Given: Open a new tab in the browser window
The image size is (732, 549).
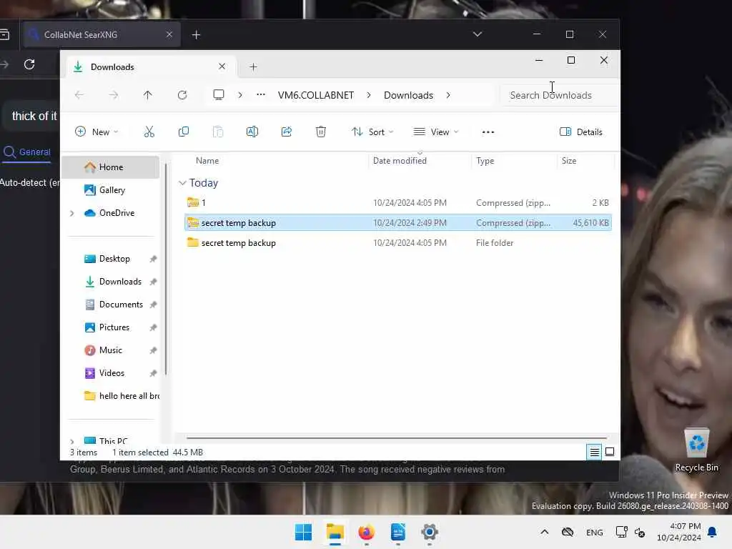Looking at the screenshot, I should click(x=196, y=35).
